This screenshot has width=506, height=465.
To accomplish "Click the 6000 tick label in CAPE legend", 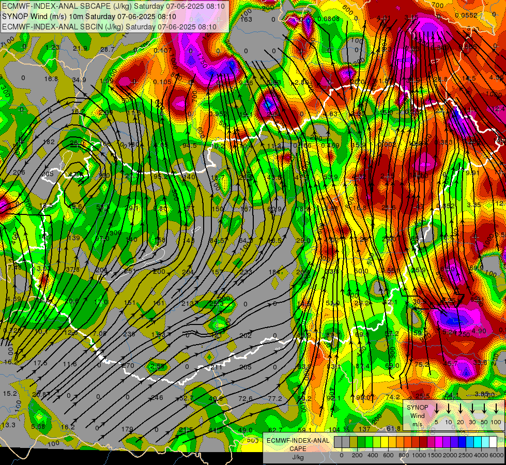I will point(497,455).
